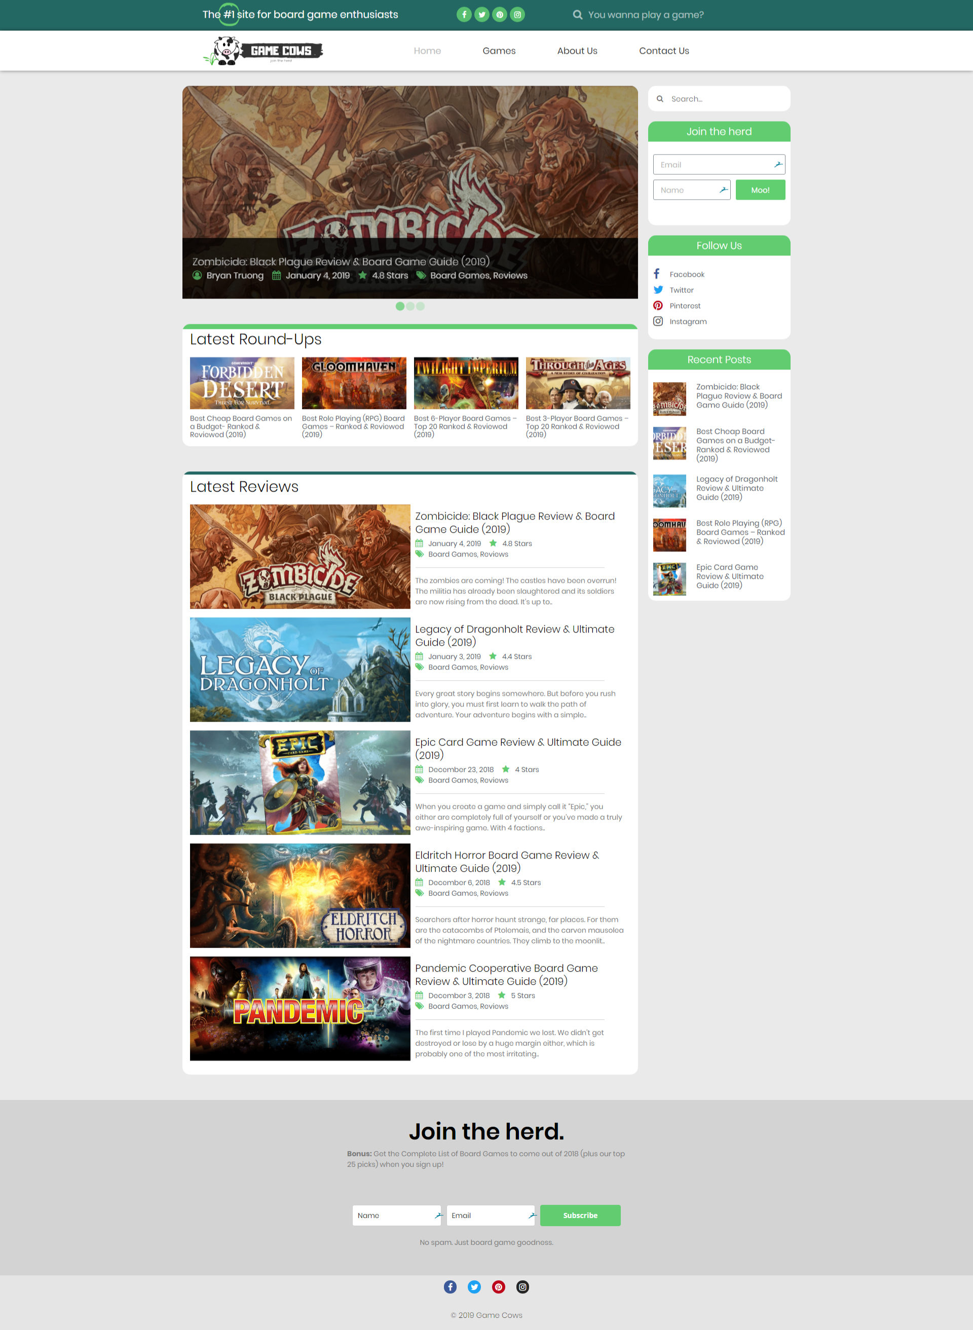
Task: Open Best Role Playing (RPG) in Recent Posts
Action: pos(740,532)
